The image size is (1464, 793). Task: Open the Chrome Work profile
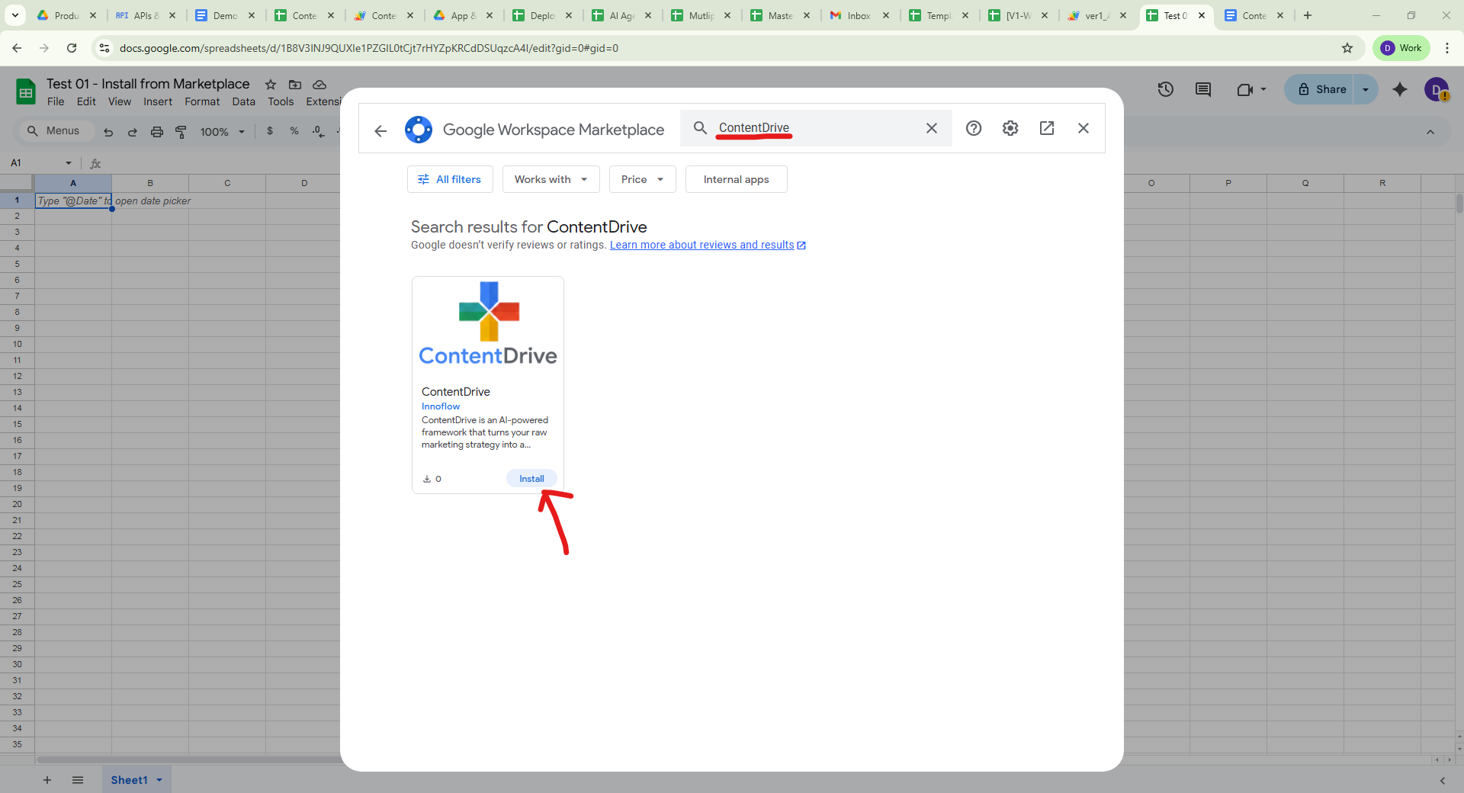(x=1401, y=48)
